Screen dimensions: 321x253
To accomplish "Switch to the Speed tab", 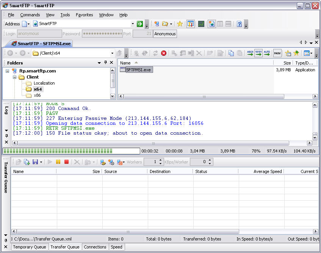I will point(116,247).
